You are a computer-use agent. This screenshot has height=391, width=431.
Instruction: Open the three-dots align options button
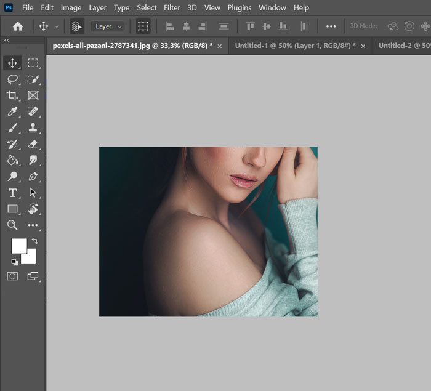coord(331,26)
